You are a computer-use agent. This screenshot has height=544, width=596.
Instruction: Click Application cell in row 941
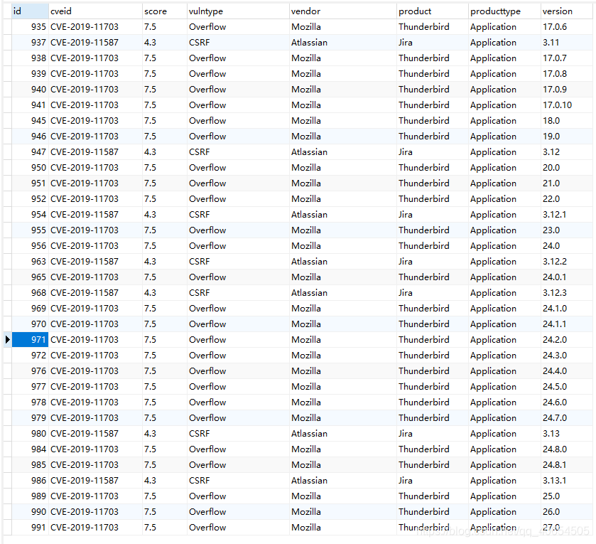(504, 105)
